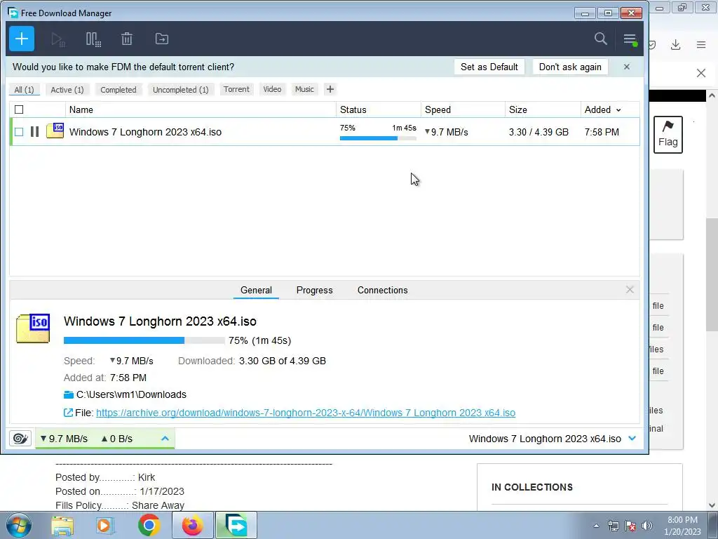Click Set as Default button

click(489, 67)
